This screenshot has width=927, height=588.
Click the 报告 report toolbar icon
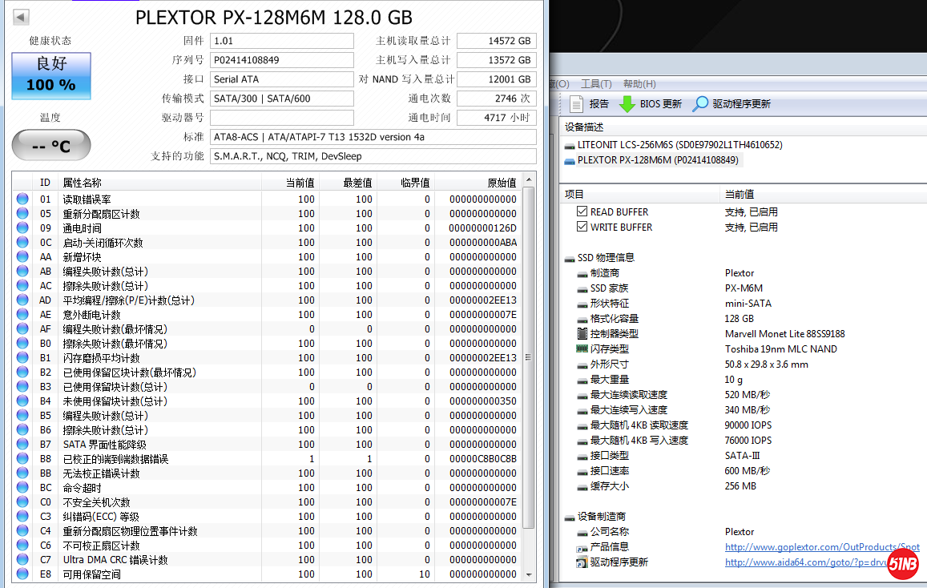576,104
